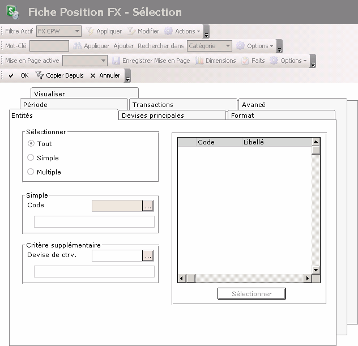
Task: Click the Modifier filter icon
Action: 131,31
